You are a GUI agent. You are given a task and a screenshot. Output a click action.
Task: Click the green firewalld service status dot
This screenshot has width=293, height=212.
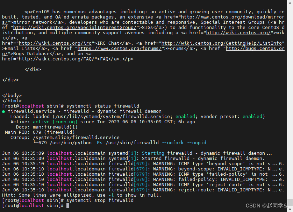pyautogui.click(x=3, y=112)
